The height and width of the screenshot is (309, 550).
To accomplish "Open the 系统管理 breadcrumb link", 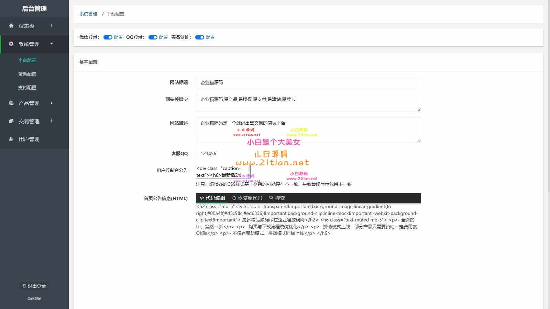I will 88,14.
